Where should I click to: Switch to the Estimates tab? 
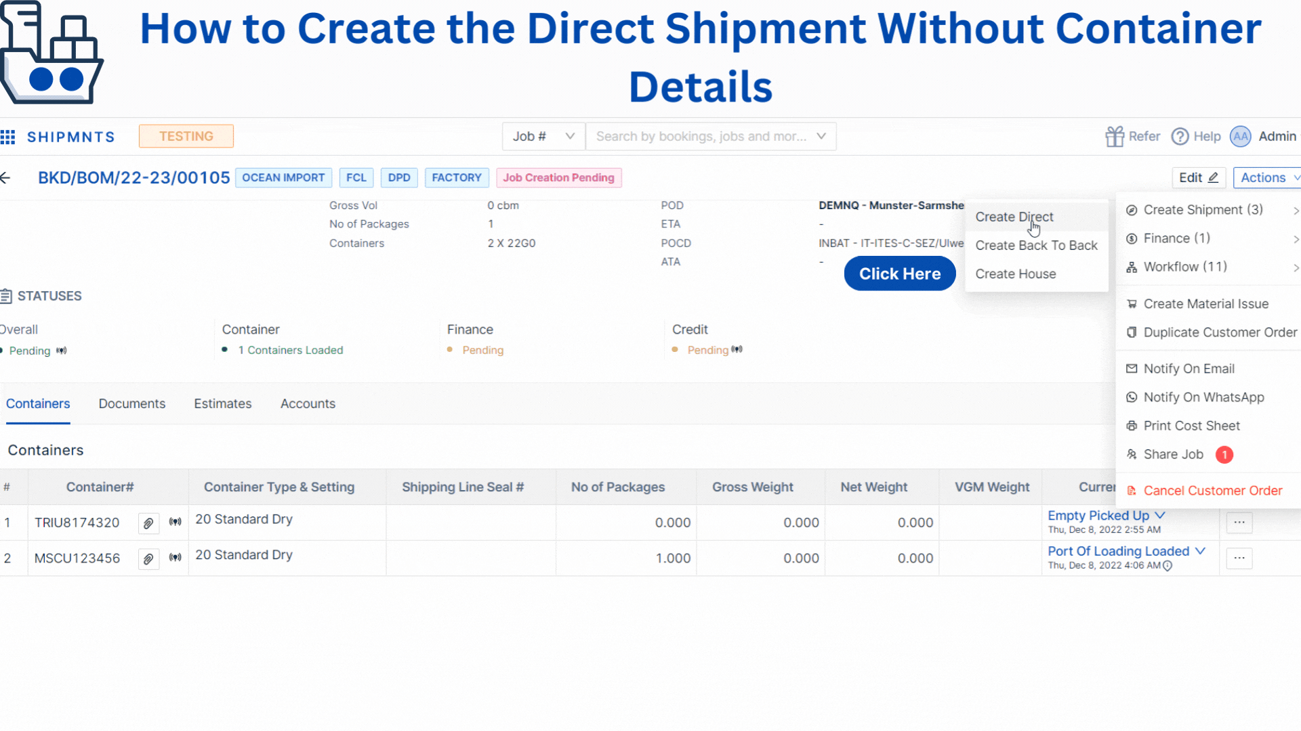(x=222, y=403)
